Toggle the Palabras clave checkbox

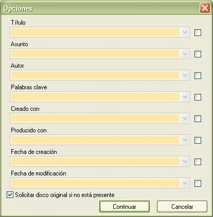point(198,97)
